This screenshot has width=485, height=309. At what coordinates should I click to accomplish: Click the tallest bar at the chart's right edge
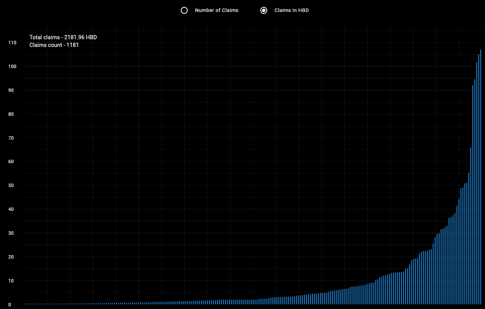click(x=481, y=177)
